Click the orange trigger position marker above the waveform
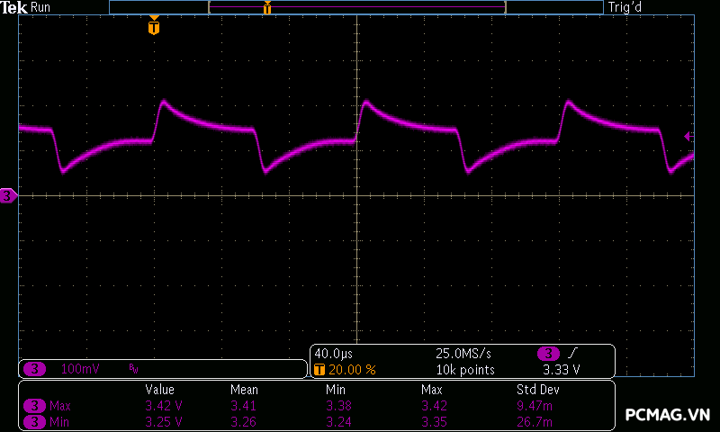 pyautogui.click(x=154, y=28)
